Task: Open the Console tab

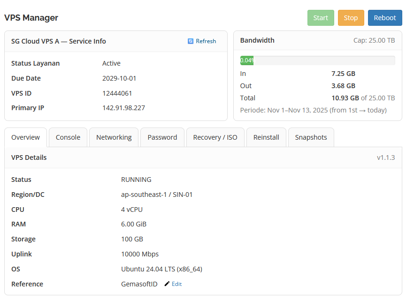Action: pyautogui.click(x=68, y=137)
